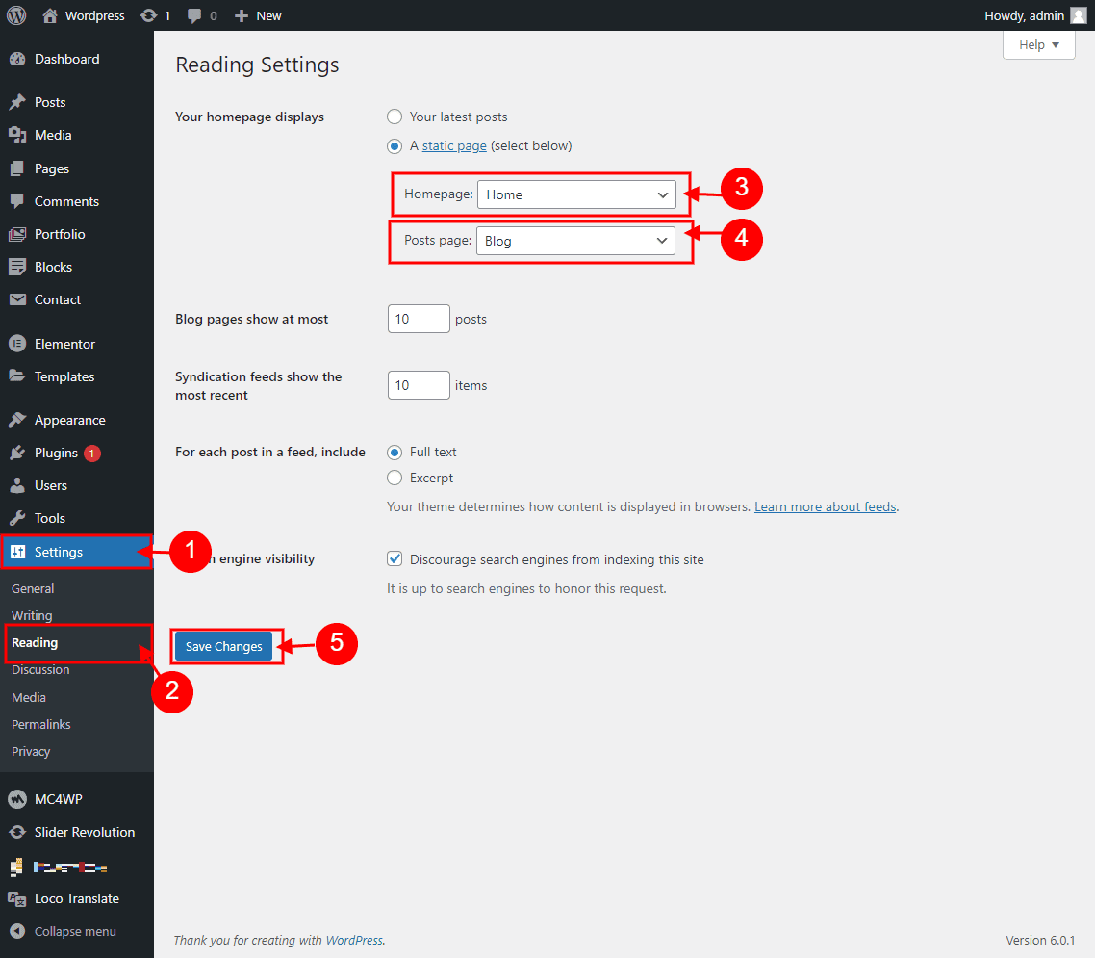The height and width of the screenshot is (959, 1095).
Task: Click the Dashboard icon in sidebar
Action: pos(17,59)
